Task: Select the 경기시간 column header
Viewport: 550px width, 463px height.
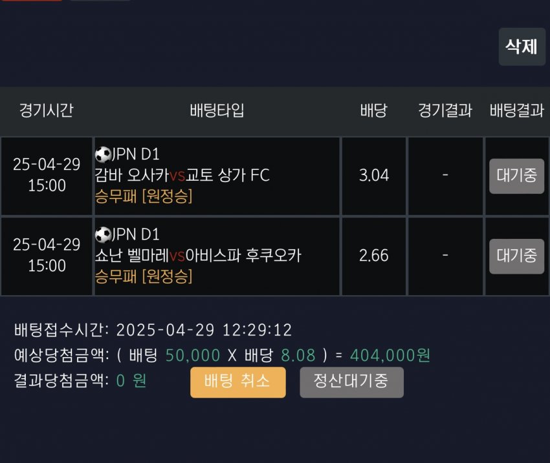Action: click(47, 110)
